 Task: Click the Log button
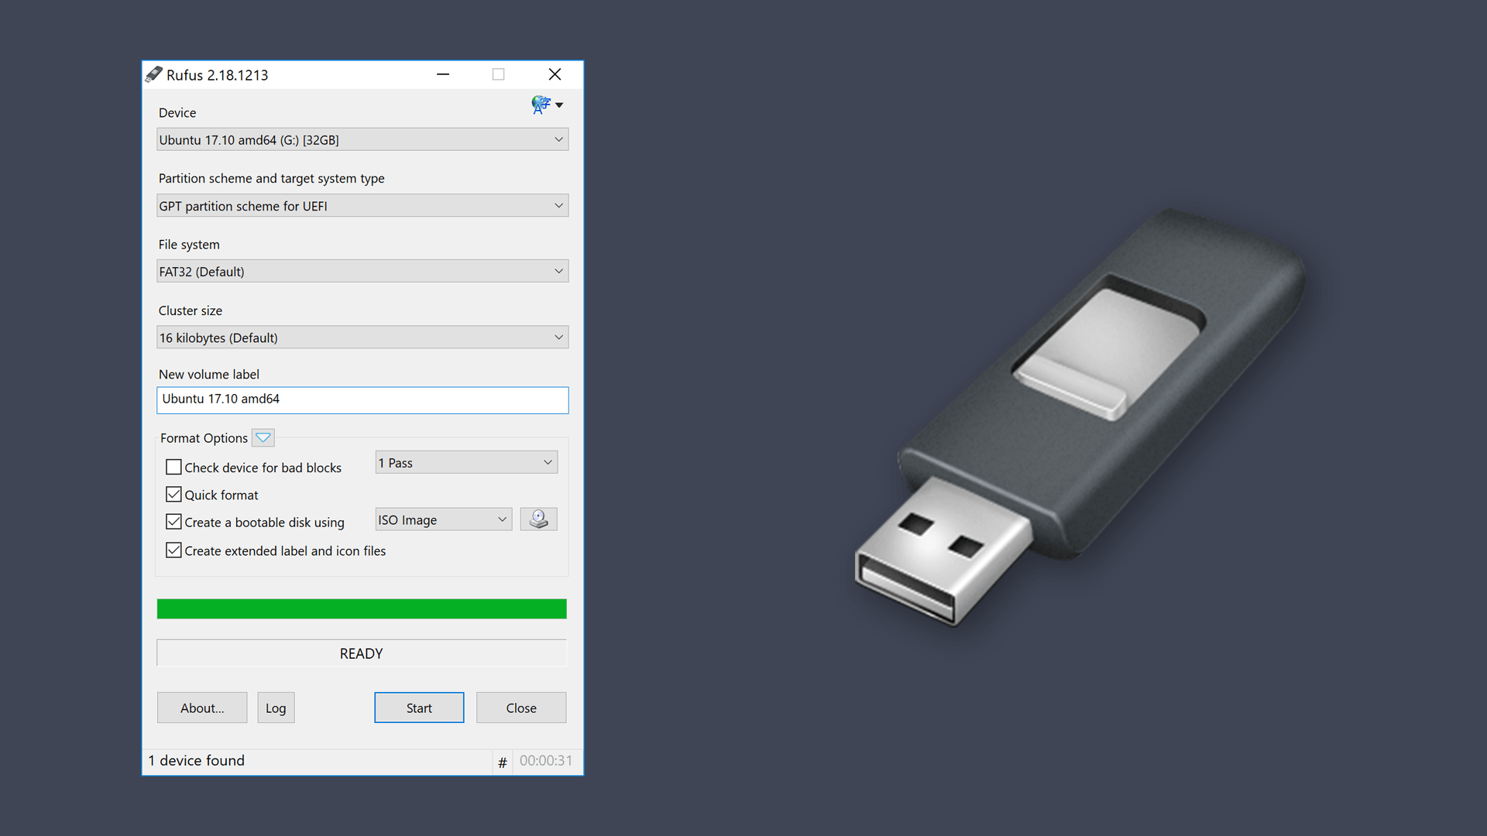point(275,708)
